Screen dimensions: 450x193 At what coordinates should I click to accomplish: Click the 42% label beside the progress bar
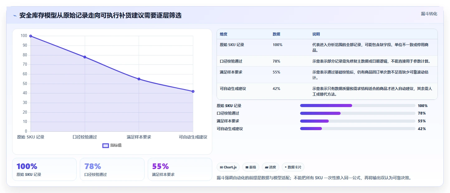(x=422, y=129)
